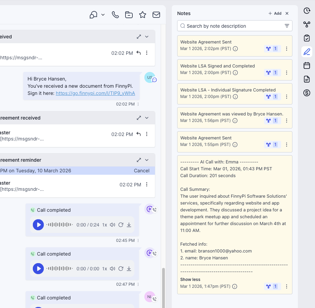Toggle the 1x playback speed on the recording
This screenshot has width=315, height=308.
coord(105,225)
